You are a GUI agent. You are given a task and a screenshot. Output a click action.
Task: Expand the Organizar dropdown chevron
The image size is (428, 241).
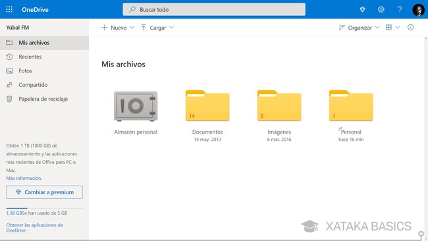tap(377, 28)
